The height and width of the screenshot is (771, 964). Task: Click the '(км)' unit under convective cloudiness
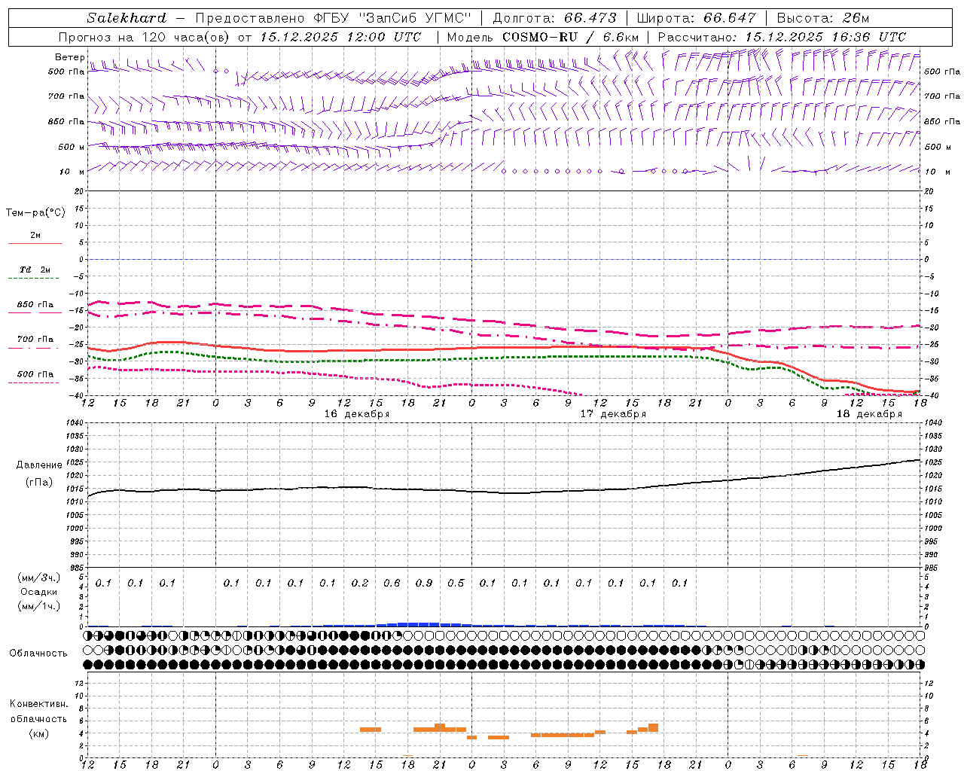pos(39,733)
